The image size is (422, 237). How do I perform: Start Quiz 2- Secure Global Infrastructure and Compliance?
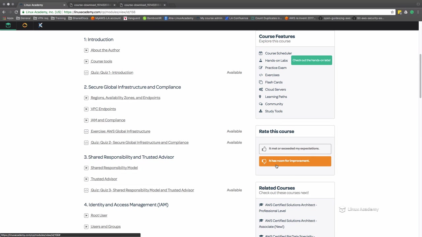(139, 143)
